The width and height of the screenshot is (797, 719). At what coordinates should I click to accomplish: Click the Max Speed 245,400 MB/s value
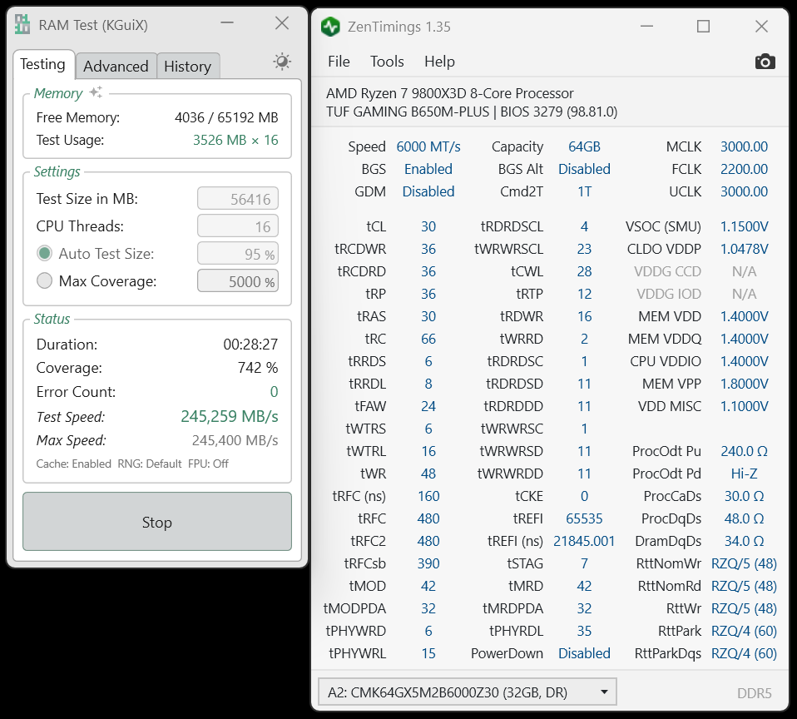pyautogui.click(x=235, y=440)
